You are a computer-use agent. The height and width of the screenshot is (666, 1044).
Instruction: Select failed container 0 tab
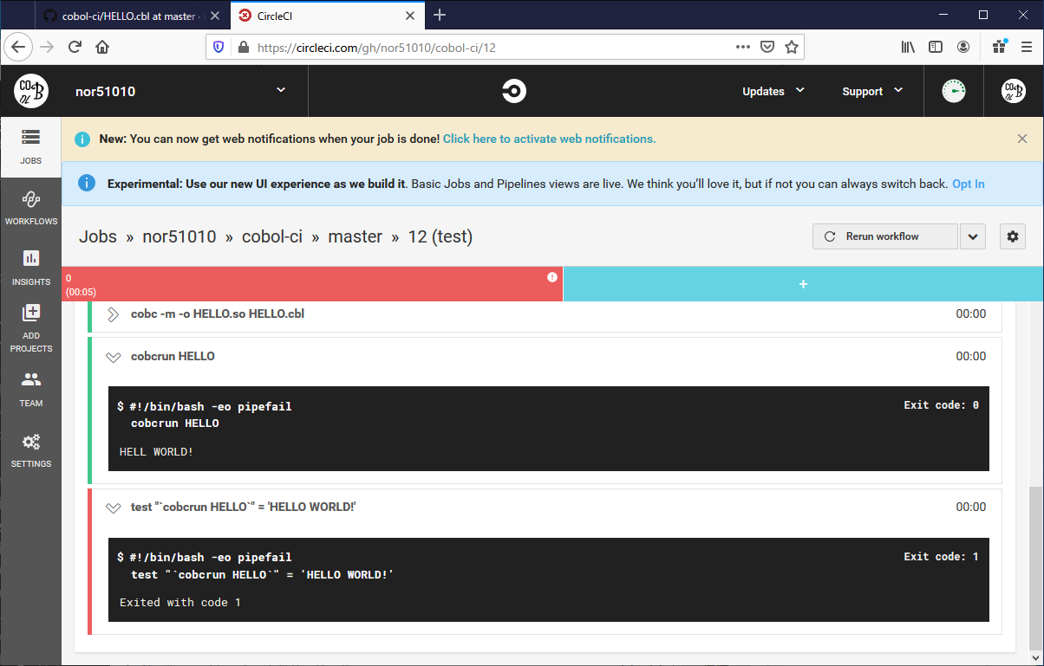312,284
